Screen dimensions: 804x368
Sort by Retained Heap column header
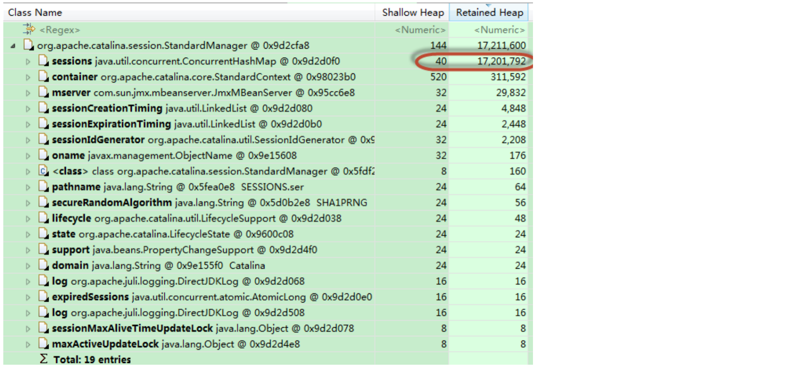[489, 12]
